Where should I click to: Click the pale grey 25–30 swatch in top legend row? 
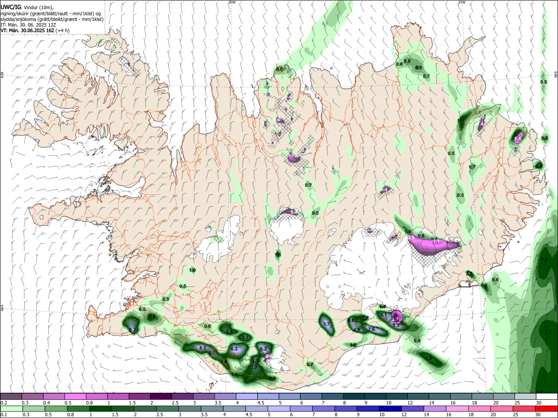[525, 397]
